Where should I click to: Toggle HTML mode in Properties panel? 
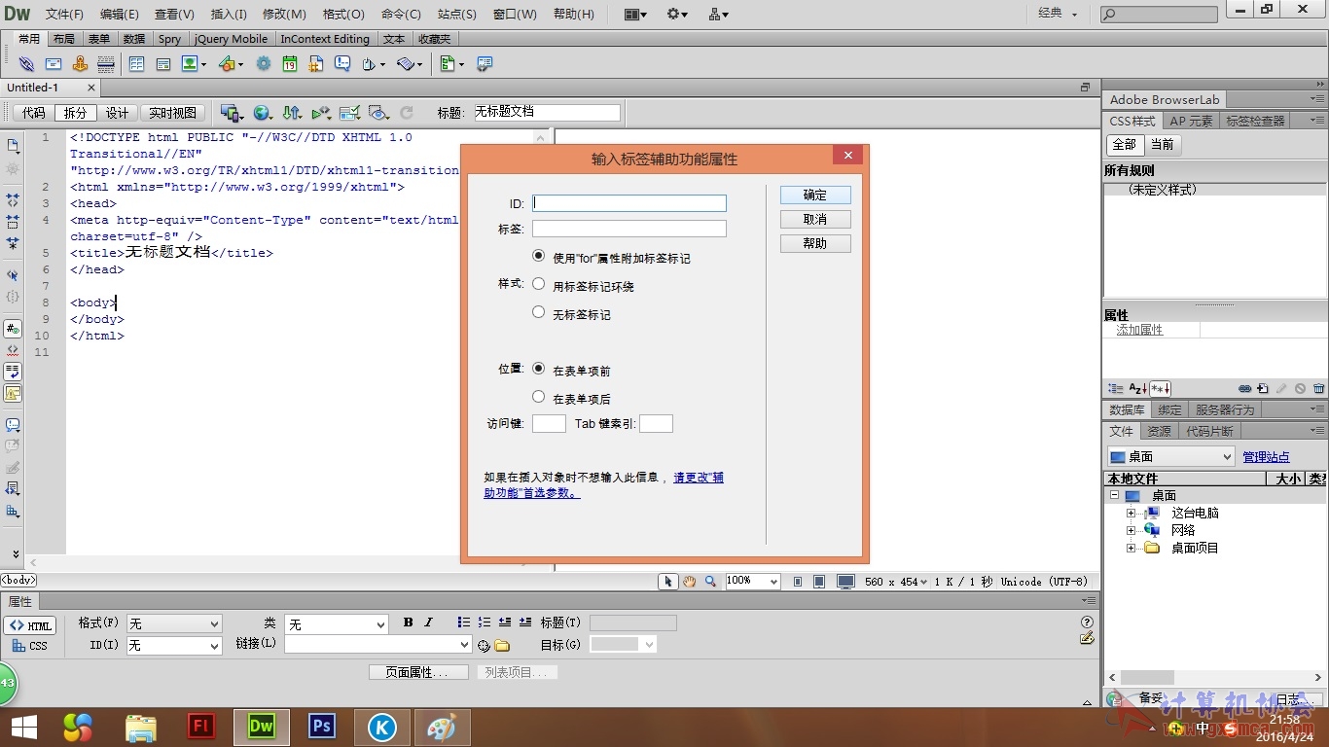30,625
